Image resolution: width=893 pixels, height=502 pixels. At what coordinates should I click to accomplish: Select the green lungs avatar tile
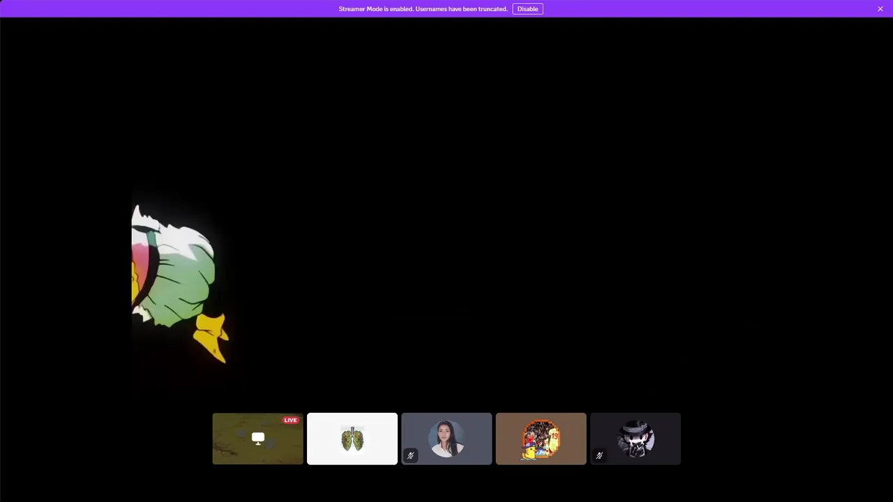point(352,439)
